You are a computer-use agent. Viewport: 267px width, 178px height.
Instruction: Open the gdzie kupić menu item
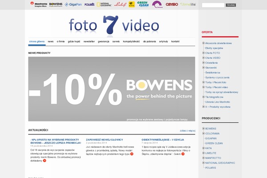coord(74,41)
